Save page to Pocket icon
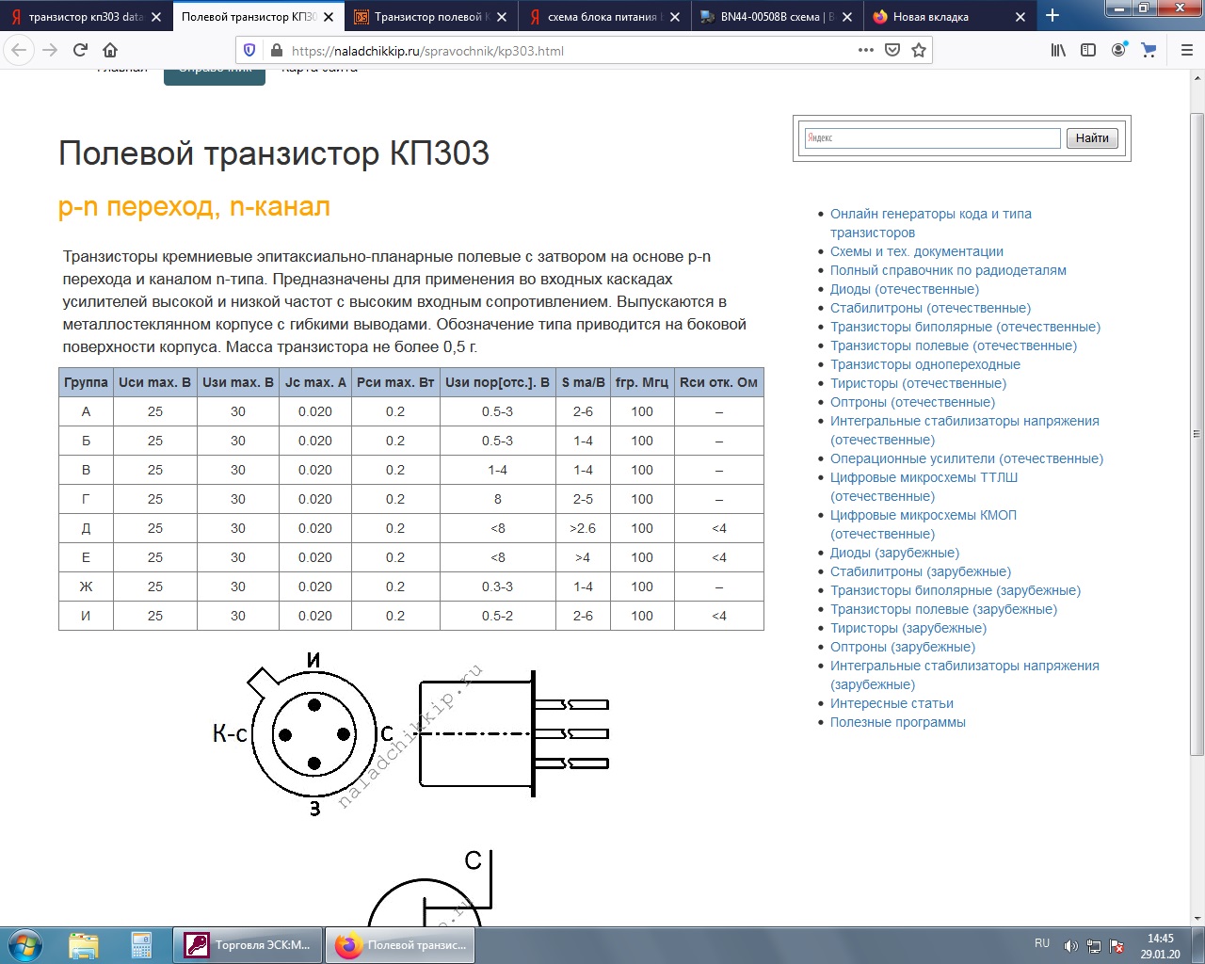Image resolution: width=1205 pixels, height=964 pixels. [x=892, y=51]
